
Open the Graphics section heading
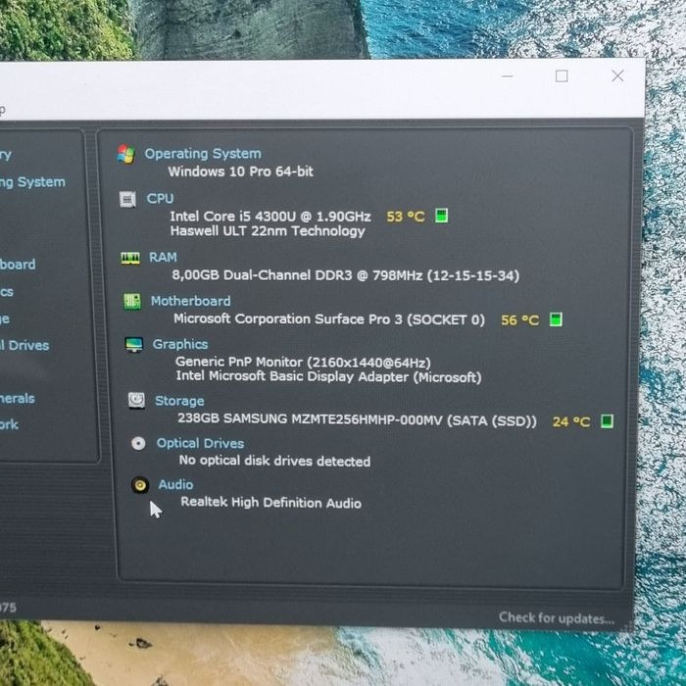pos(180,344)
